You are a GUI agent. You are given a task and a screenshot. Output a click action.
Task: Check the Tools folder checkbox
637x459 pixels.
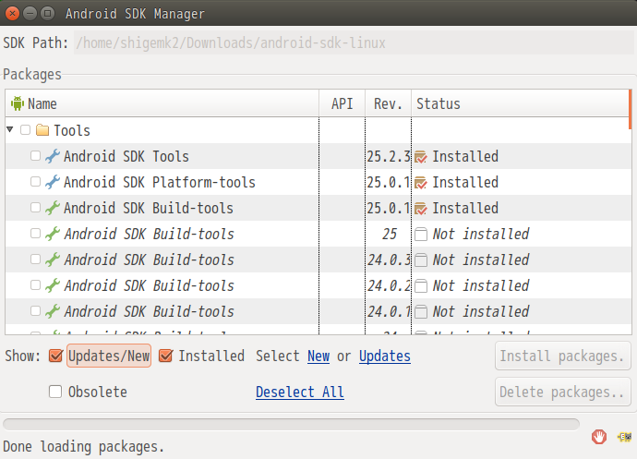(25, 130)
